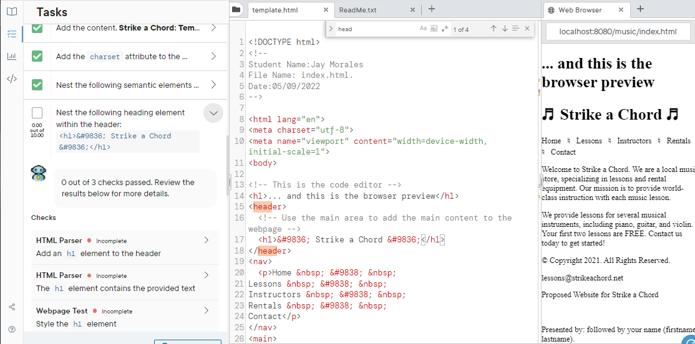Open the help question mark icon
695x344 pixels.
pos(12,329)
